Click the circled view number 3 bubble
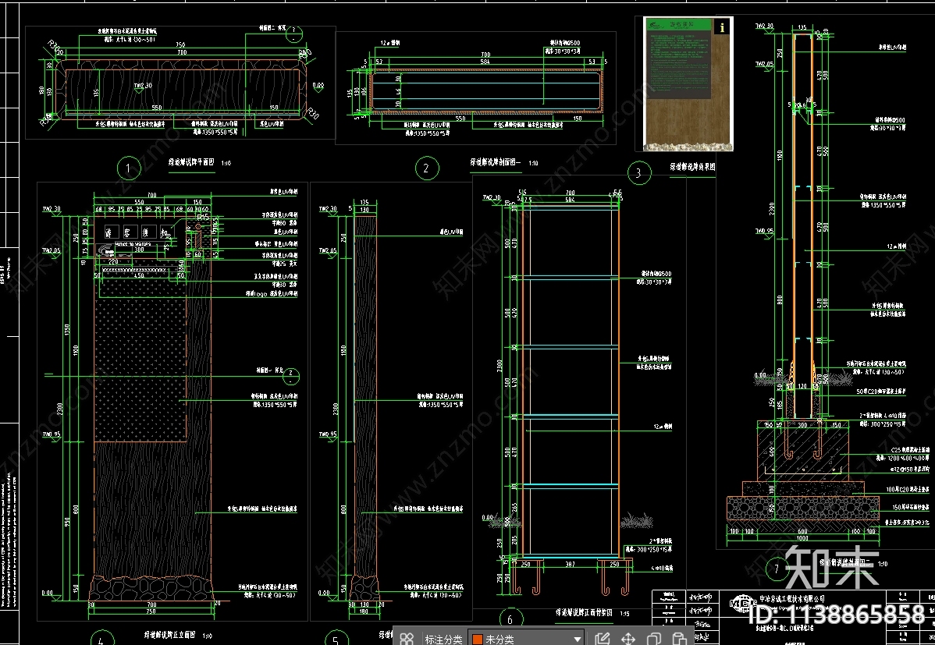 638,172
